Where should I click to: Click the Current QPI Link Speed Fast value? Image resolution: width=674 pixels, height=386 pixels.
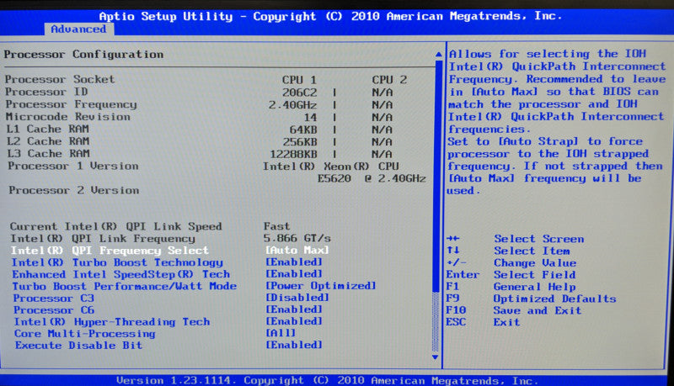277,226
